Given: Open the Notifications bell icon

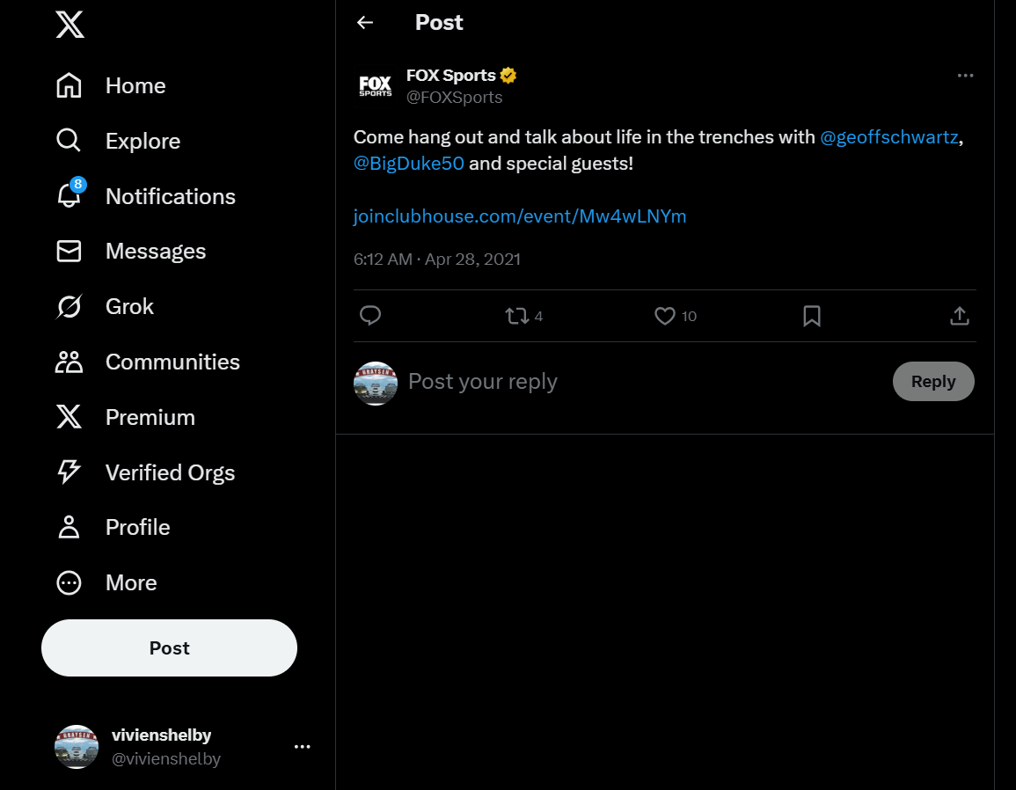Looking at the screenshot, I should [x=69, y=196].
